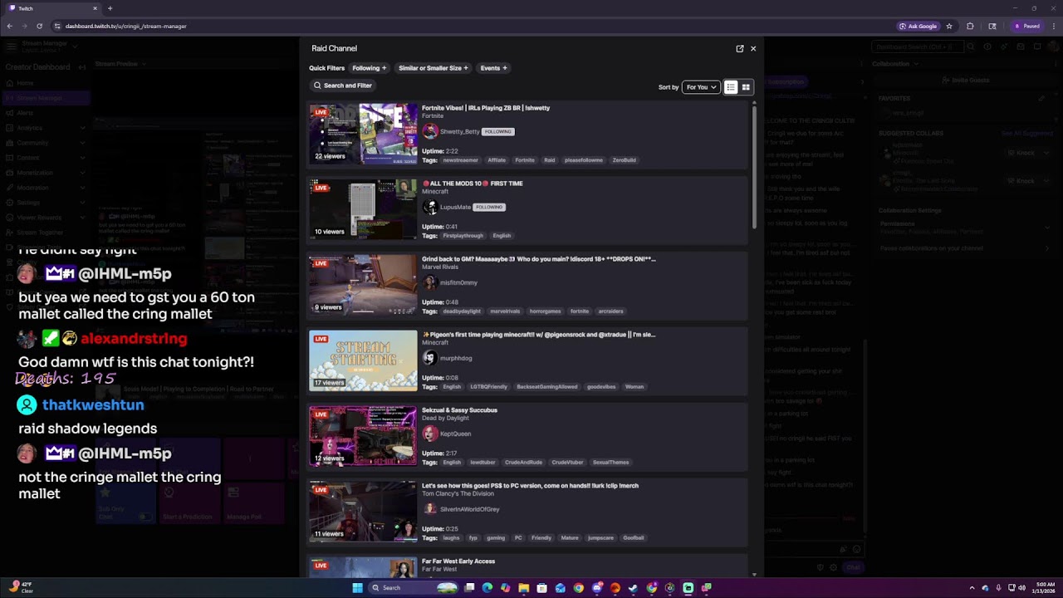Open the Windows Start menu
The height and width of the screenshot is (598, 1063).
[x=358, y=588]
